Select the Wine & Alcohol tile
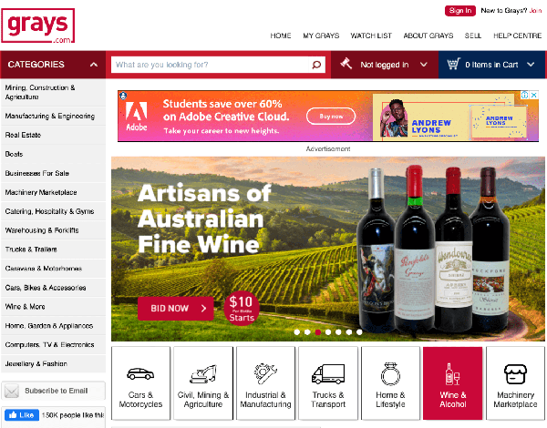Viewport: 547px width, 428px height. (x=453, y=383)
